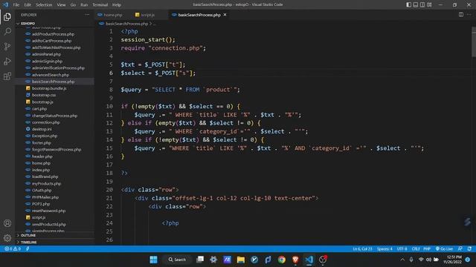Open File Explorer from taskbar
The height and width of the screenshot is (267, 476).
(241, 260)
